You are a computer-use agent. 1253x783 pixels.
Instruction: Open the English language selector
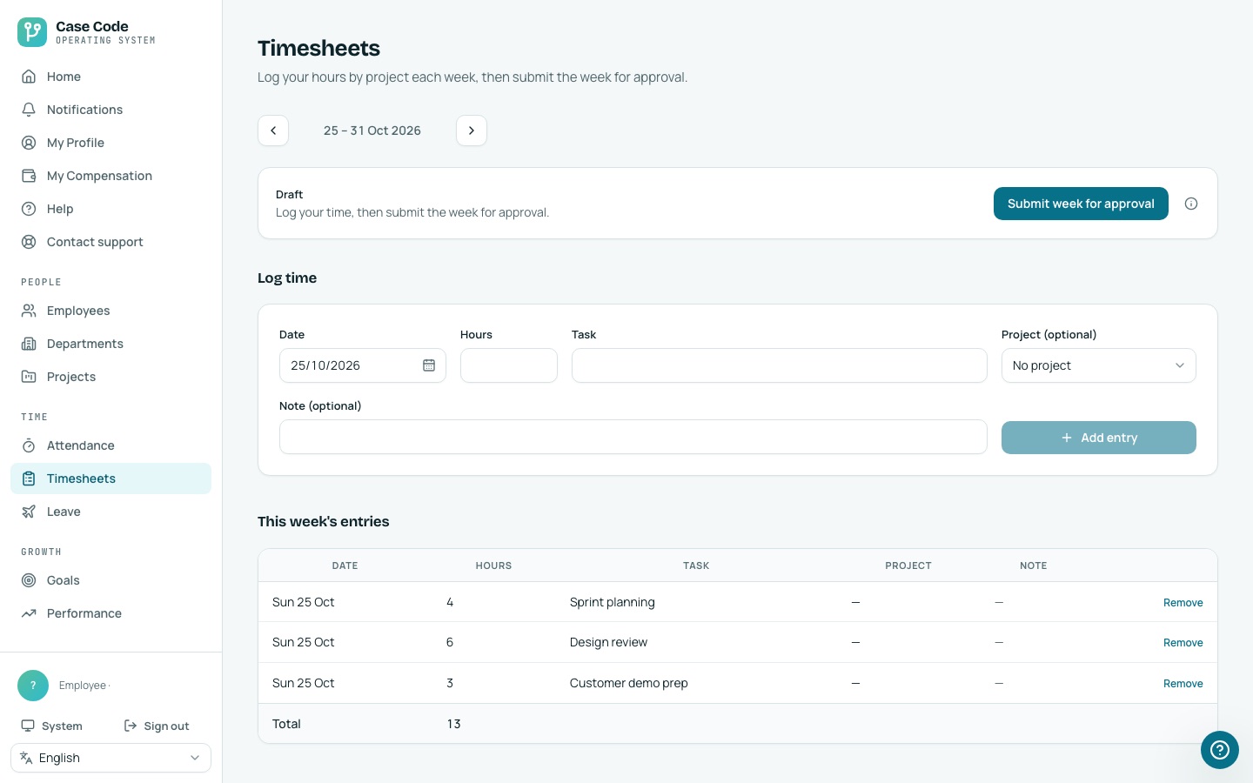(x=111, y=758)
